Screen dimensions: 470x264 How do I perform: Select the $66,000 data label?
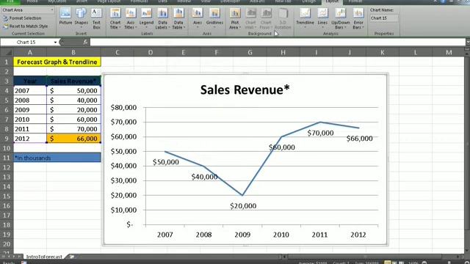pos(359,139)
